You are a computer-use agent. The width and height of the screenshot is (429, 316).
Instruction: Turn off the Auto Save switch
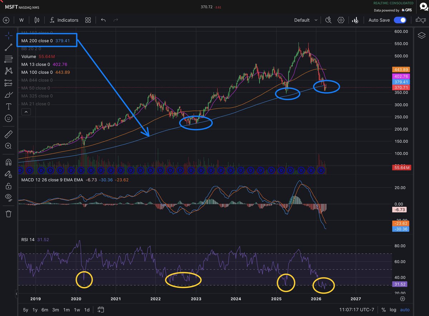tap(400, 20)
